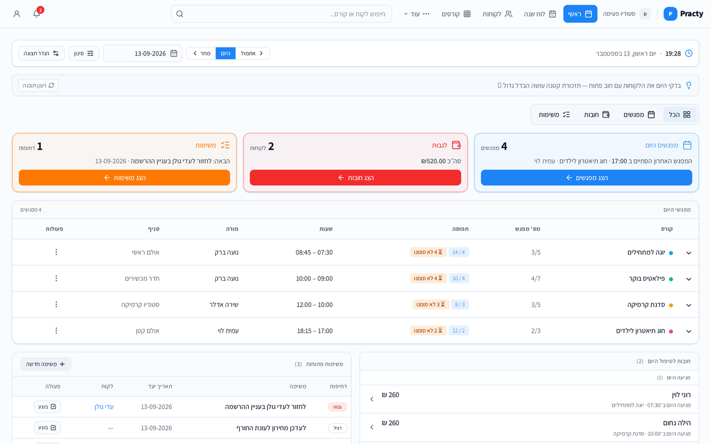Switch to אתמול in the day selector
The image size is (711, 444).
(252, 53)
